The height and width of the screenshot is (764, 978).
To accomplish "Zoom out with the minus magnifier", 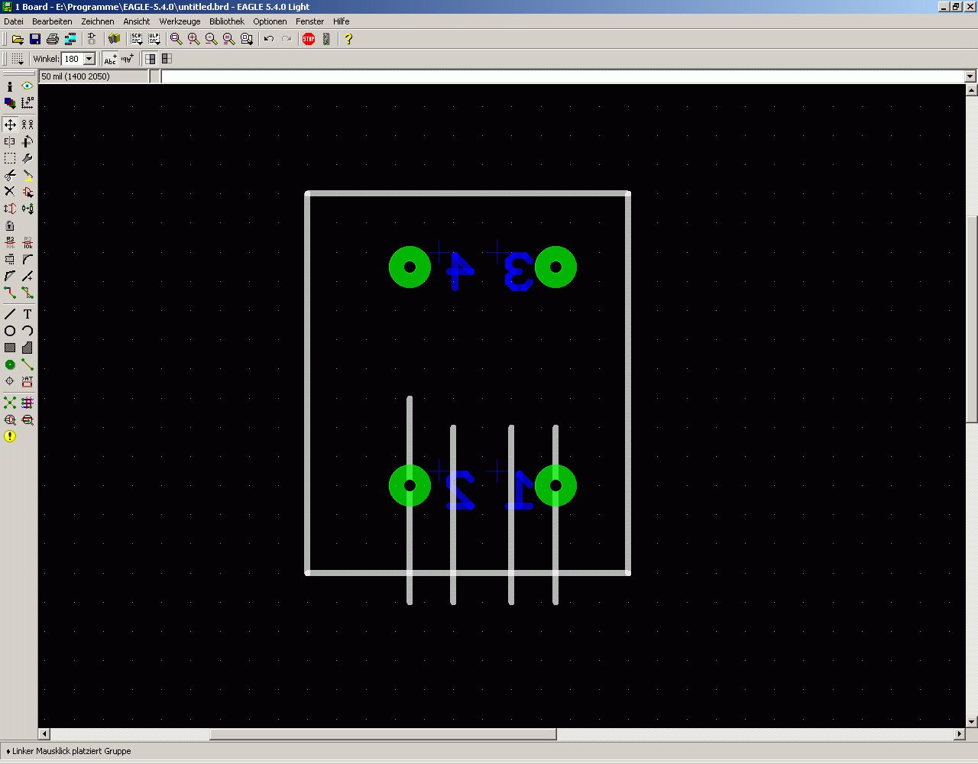I will point(212,39).
